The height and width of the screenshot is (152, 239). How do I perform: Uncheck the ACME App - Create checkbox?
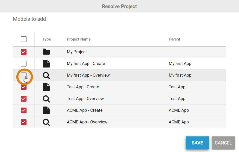pos(23,110)
